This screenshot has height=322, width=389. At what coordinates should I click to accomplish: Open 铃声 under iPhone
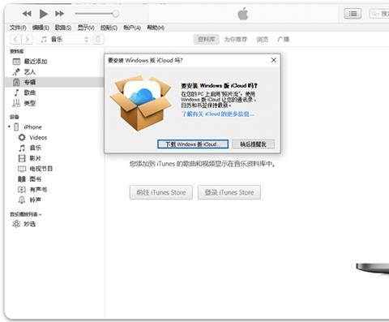point(36,200)
